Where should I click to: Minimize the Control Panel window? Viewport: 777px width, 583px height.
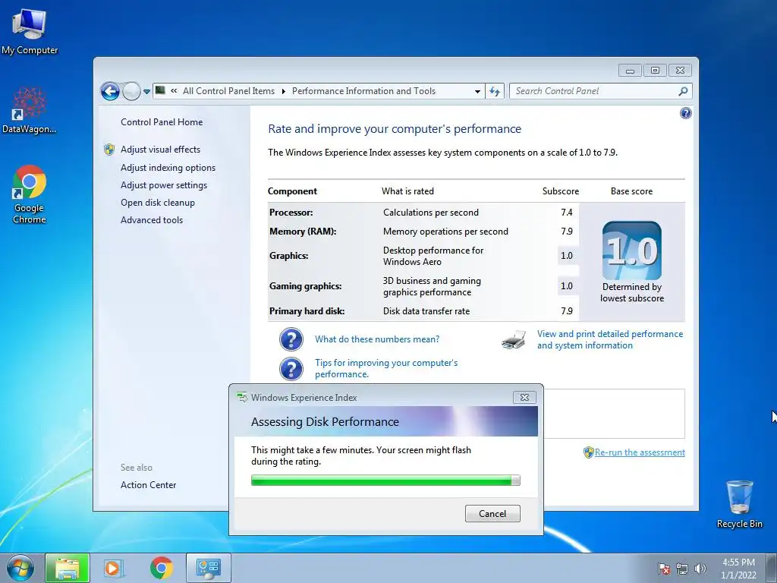pos(630,71)
